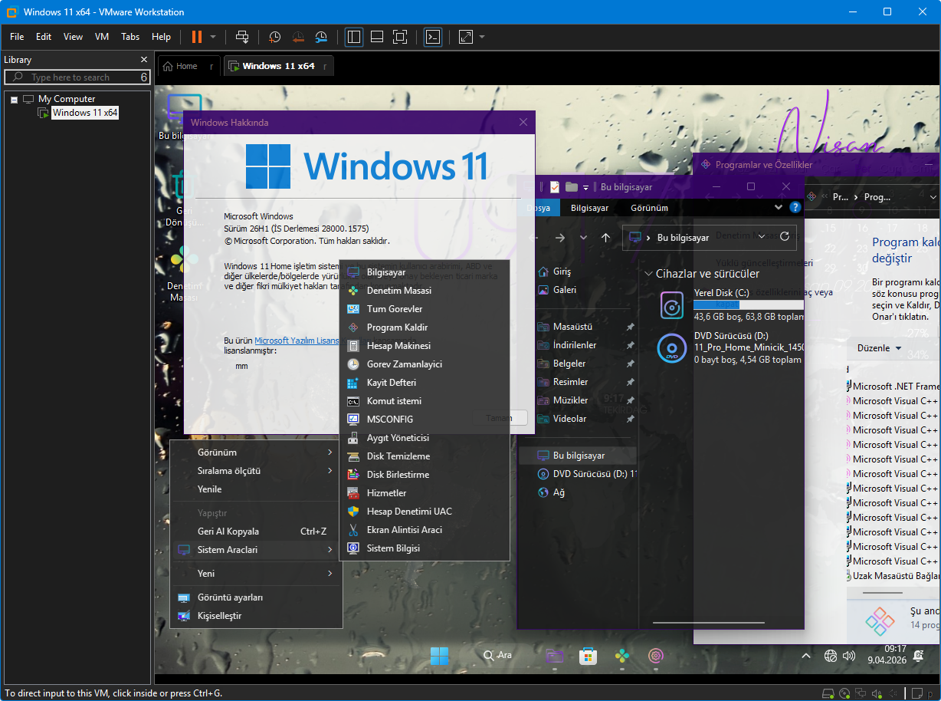Launch Hesap Makinesi from the submenu
The image size is (941, 701).
(425, 346)
